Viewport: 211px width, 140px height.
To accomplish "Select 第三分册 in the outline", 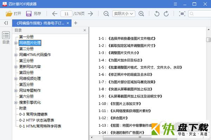I will coord(26,61).
